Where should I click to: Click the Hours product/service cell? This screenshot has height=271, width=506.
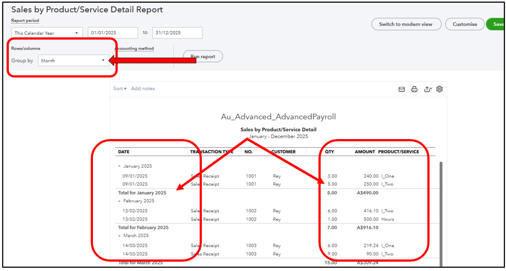(x=388, y=219)
